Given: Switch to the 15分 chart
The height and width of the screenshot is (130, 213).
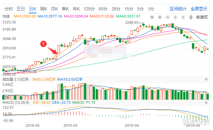Looking at the screenshot, I should 129,9.
